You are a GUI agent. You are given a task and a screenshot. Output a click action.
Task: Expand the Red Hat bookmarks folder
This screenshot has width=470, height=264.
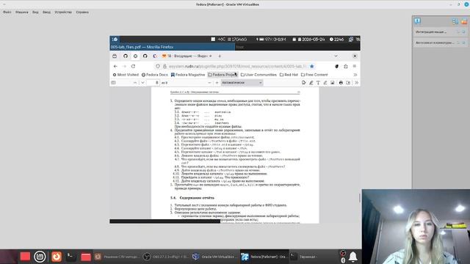tap(289, 75)
